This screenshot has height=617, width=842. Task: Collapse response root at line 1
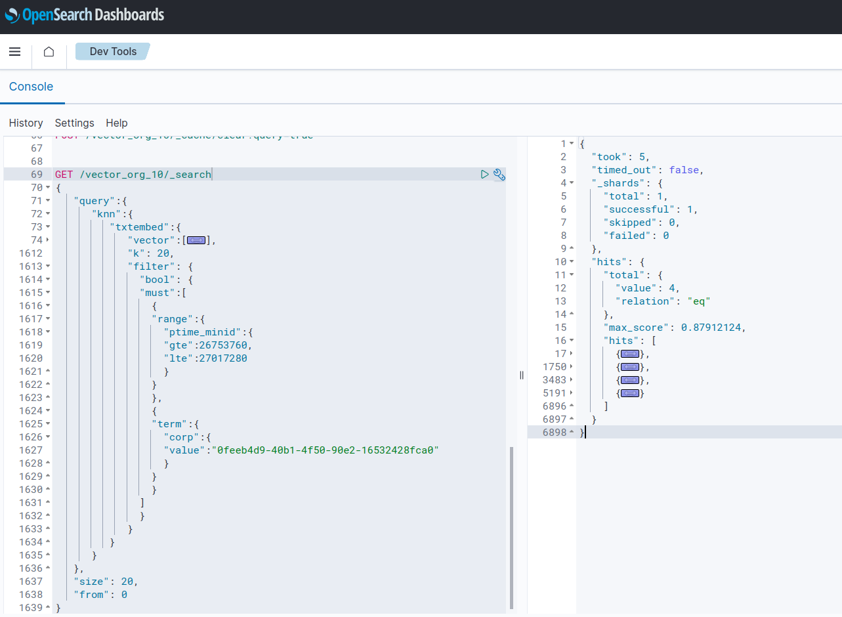572,144
